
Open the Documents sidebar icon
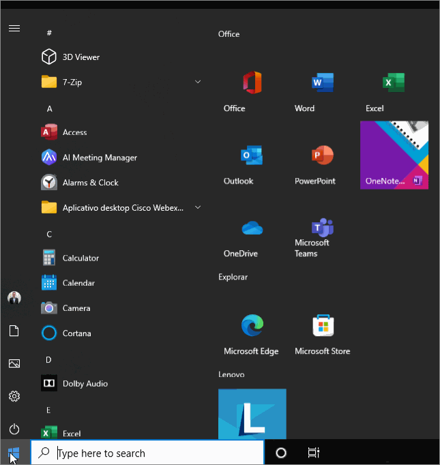14,331
